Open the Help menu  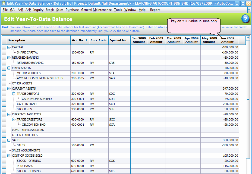coord(142,10)
